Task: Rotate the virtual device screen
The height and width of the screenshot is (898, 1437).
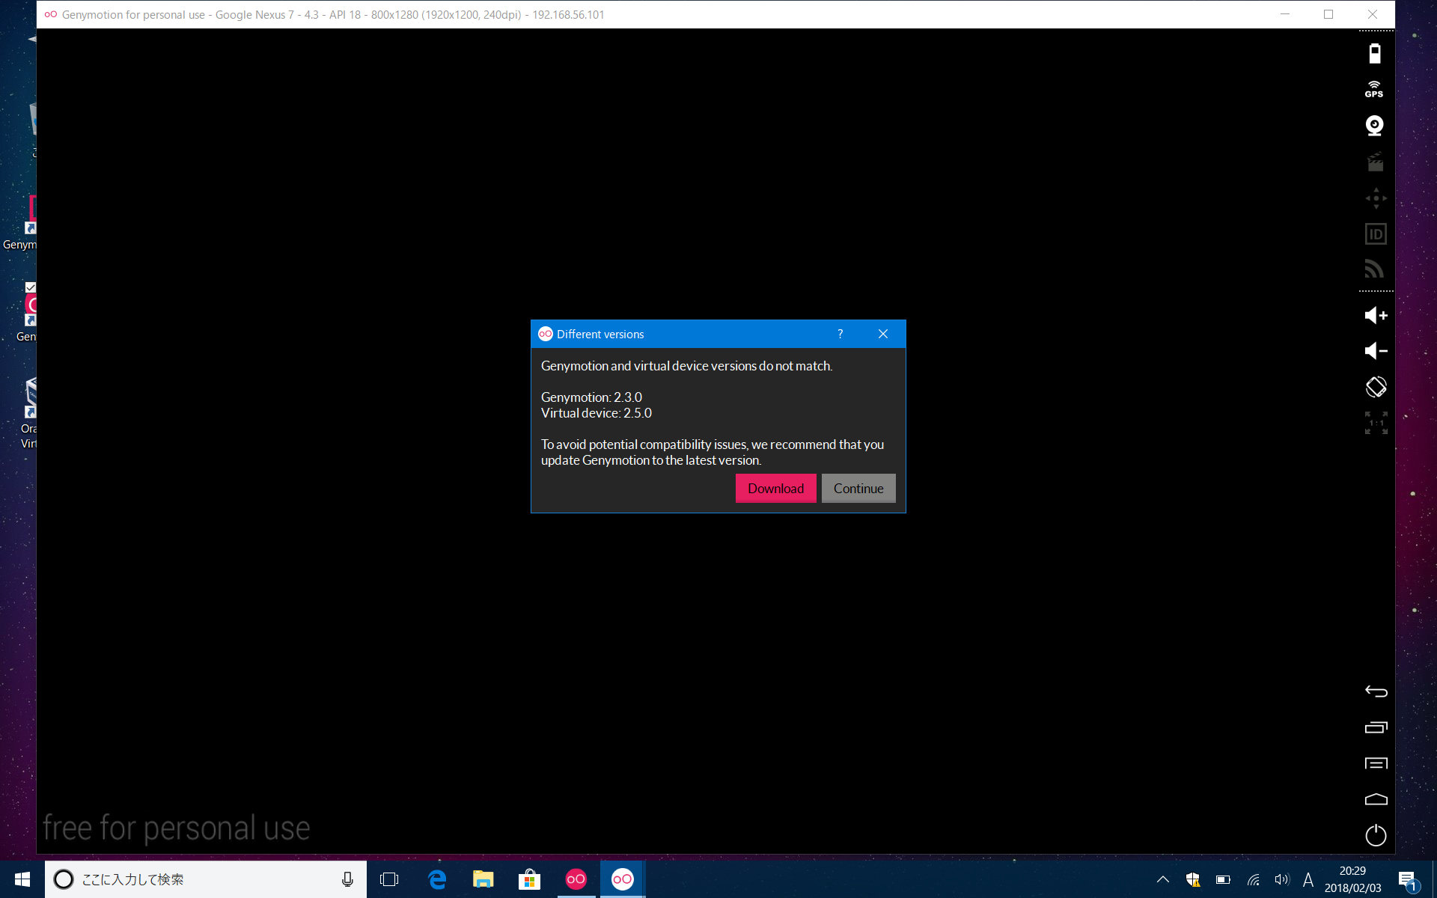Action: click(x=1376, y=387)
